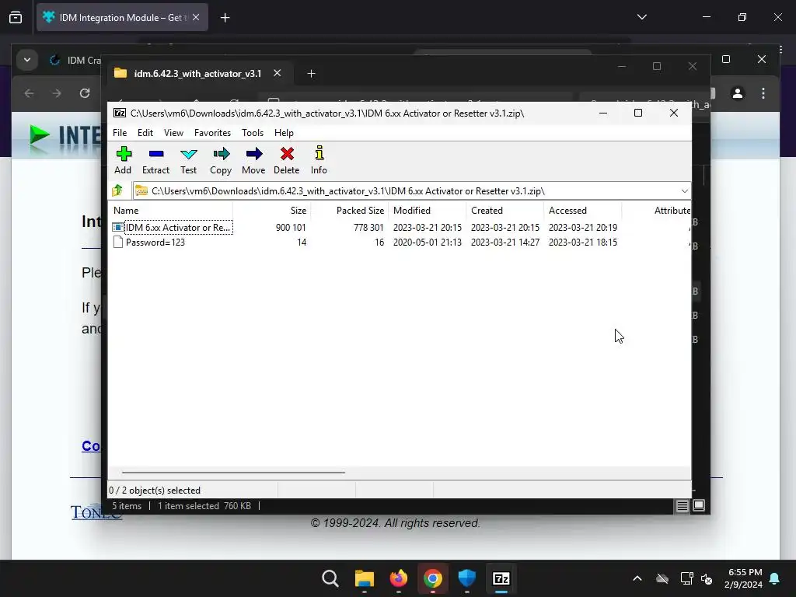Switch to idm.6.42.3_with_activator_v3.1 Explorer tab
Screen dimensions: 796x597
(197, 74)
